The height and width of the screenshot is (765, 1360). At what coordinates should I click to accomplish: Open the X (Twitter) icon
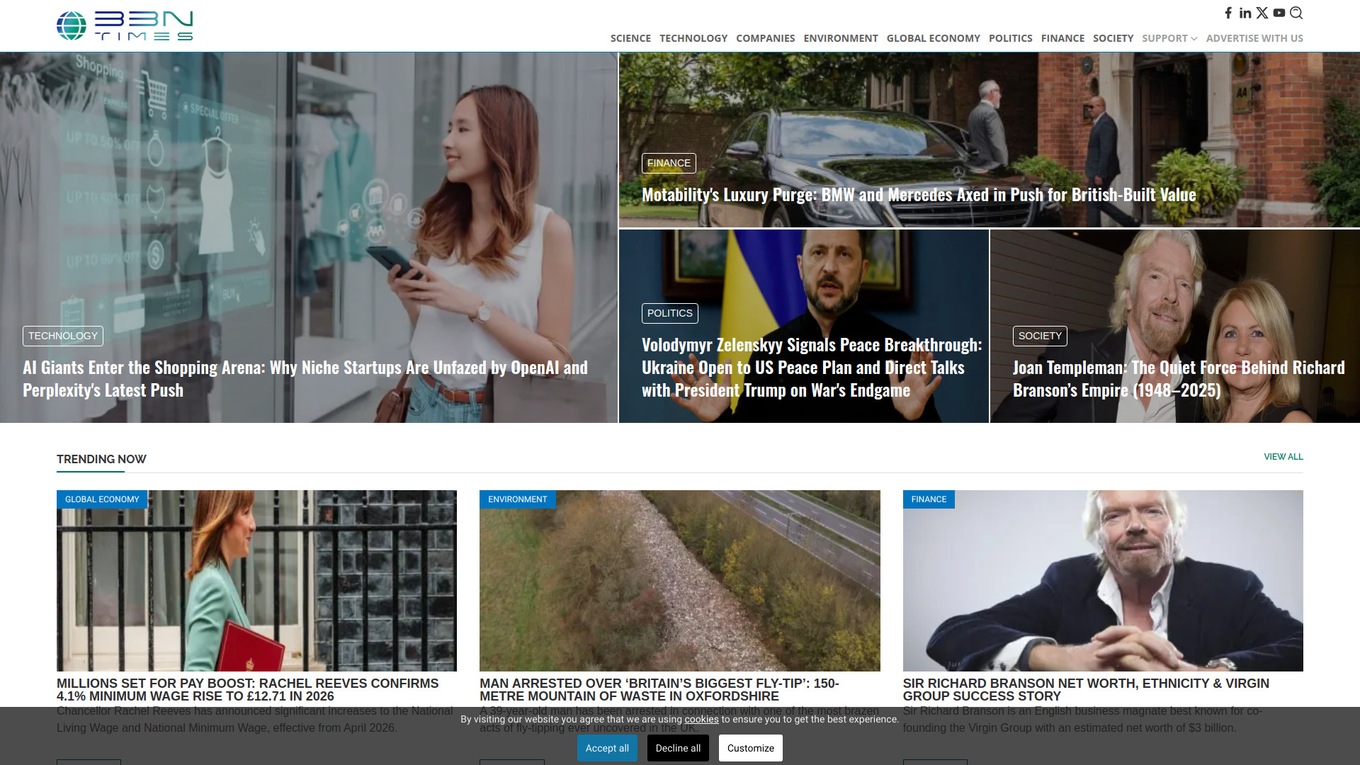(x=1262, y=13)
